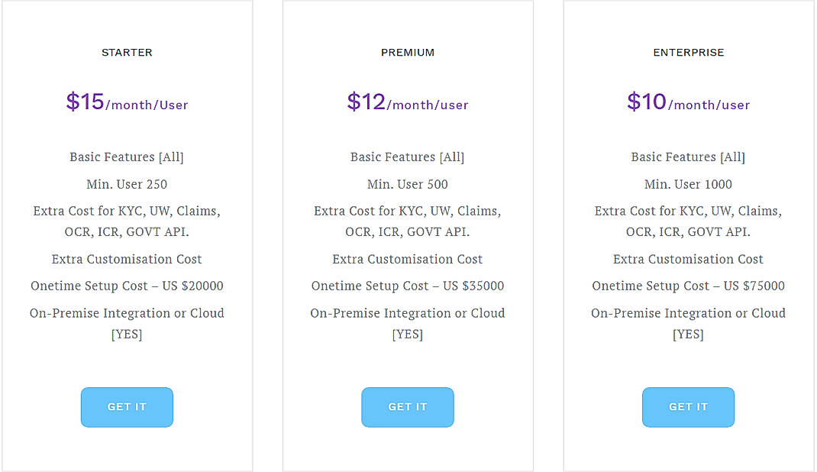Image resolution: width=817 pixels, height=472 pixels.
Task: Select the PREMIUM plan heading
Action: [408, 53]
